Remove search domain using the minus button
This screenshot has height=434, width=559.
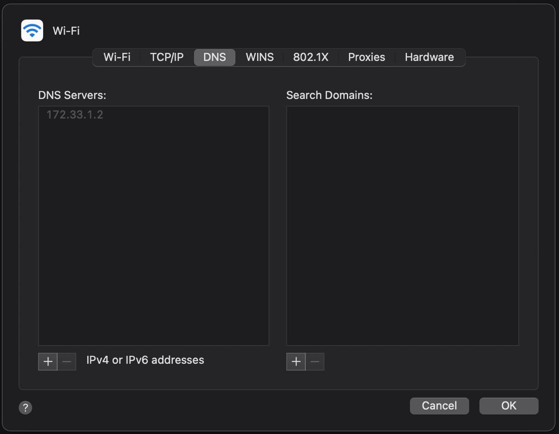coord(315,362)
